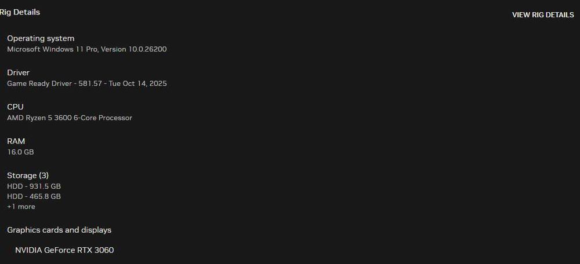Viewport: 580px width, 264px height.
Task: Click the Operating system label
Action: coord(41,38)
